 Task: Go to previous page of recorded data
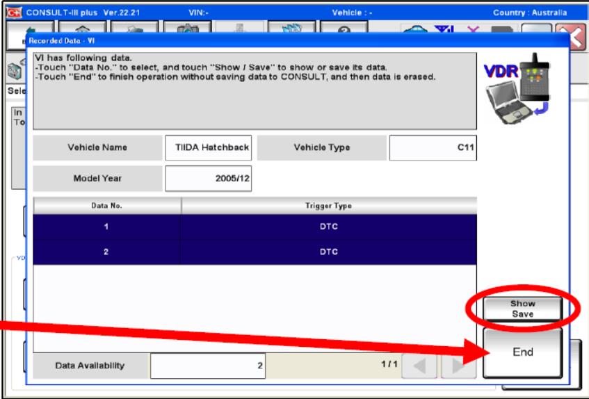(419, 366)
